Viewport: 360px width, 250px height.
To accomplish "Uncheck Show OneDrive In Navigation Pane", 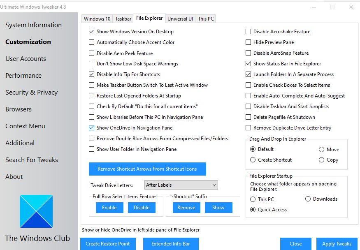I will coord(92,128).
